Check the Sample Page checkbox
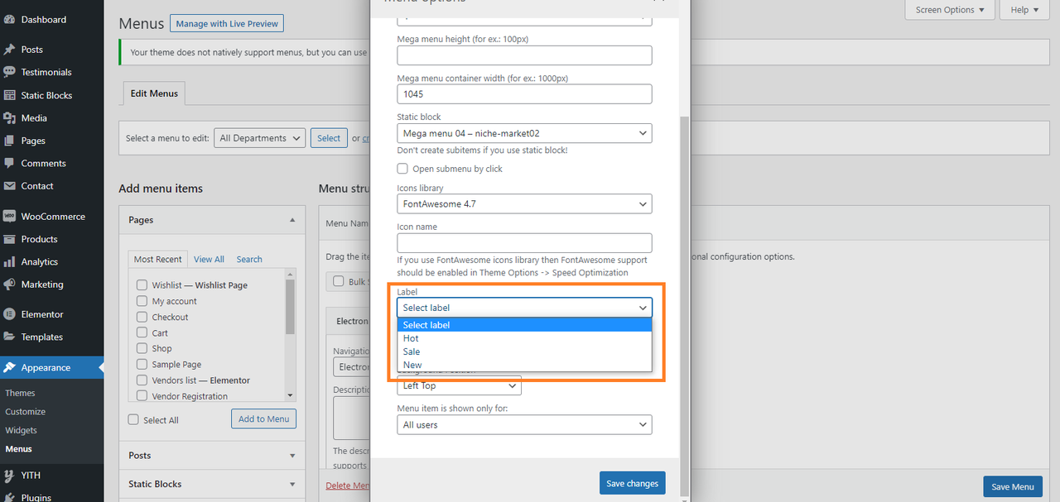 [x=142, y=364]
